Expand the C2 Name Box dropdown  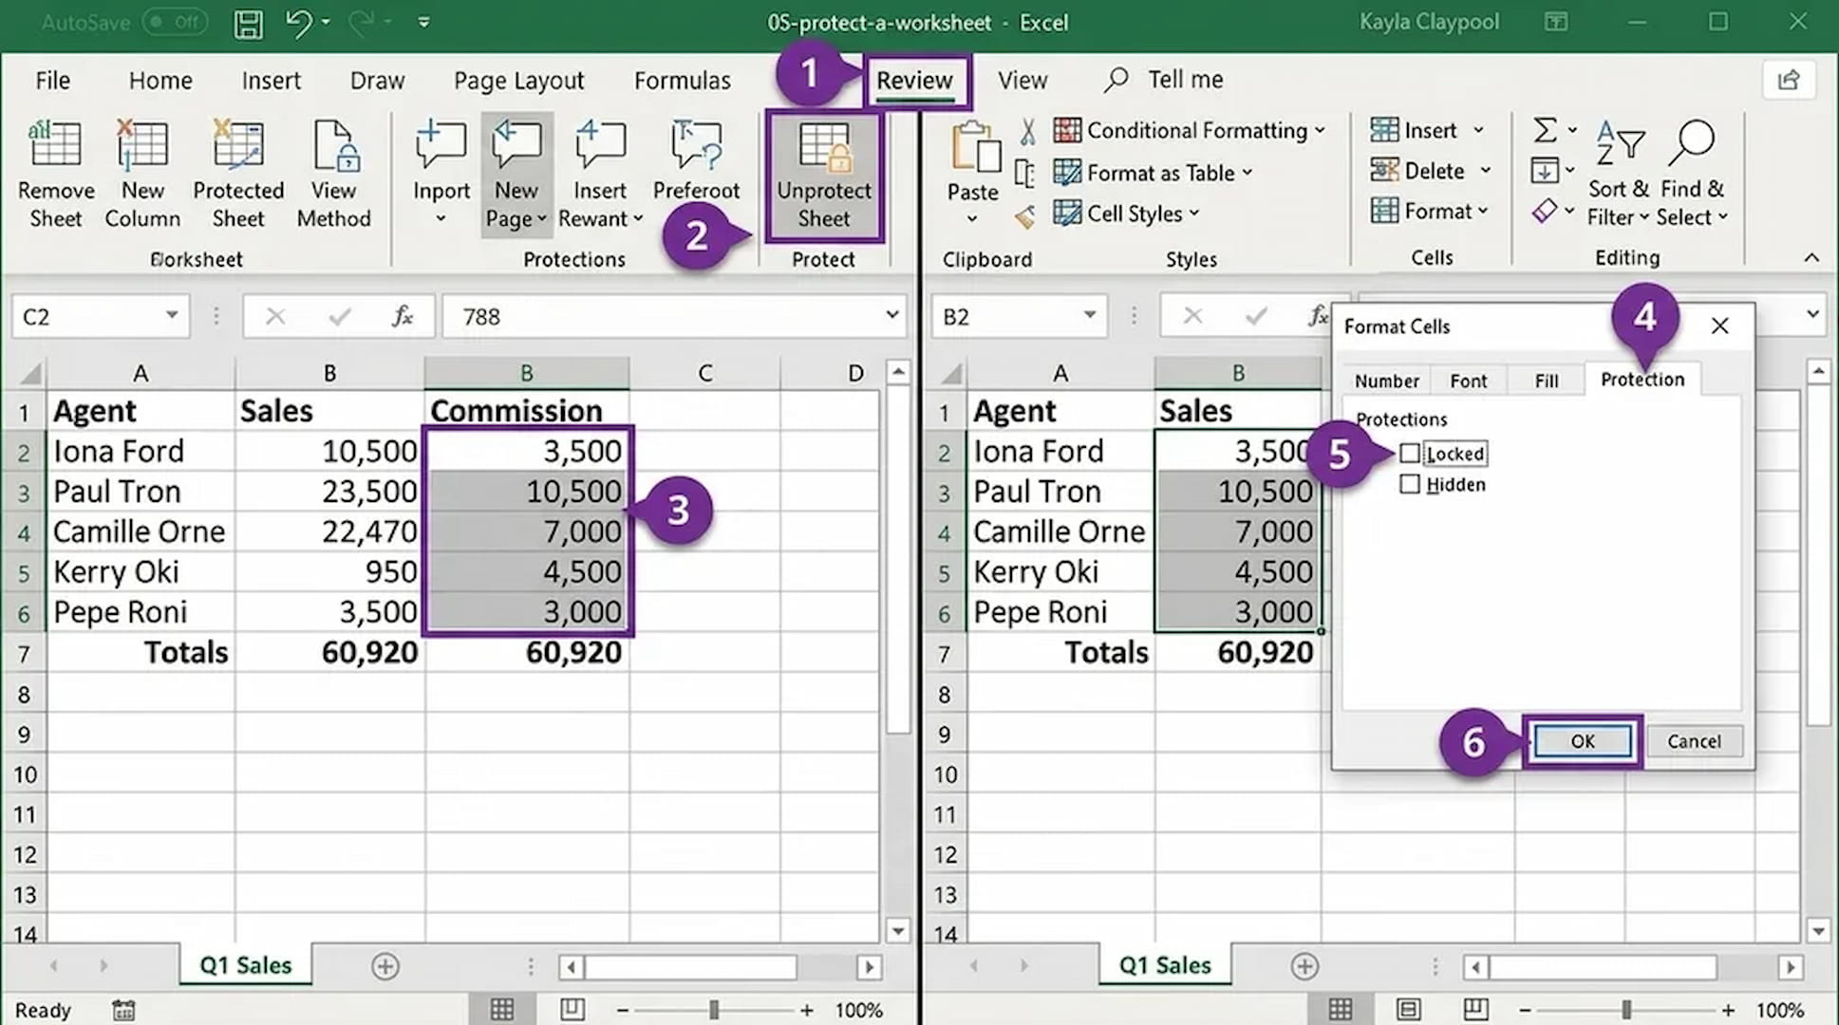coord(171,315)
